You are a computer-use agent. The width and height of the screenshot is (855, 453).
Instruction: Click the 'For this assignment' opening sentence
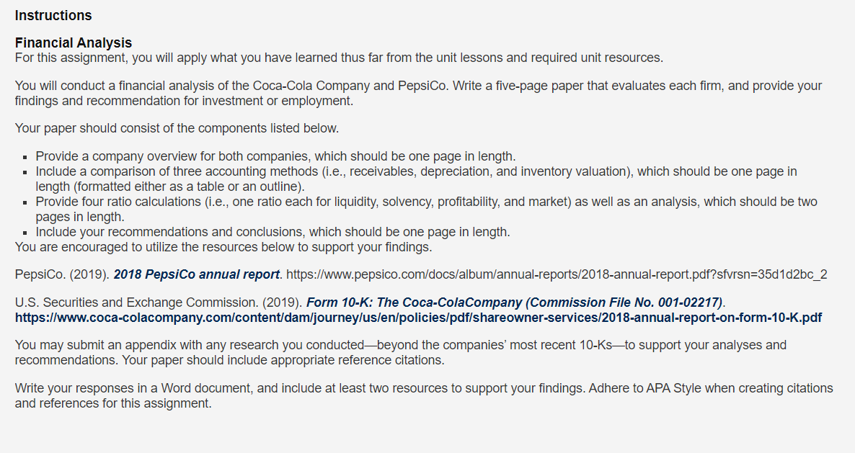tap(339, 58)
